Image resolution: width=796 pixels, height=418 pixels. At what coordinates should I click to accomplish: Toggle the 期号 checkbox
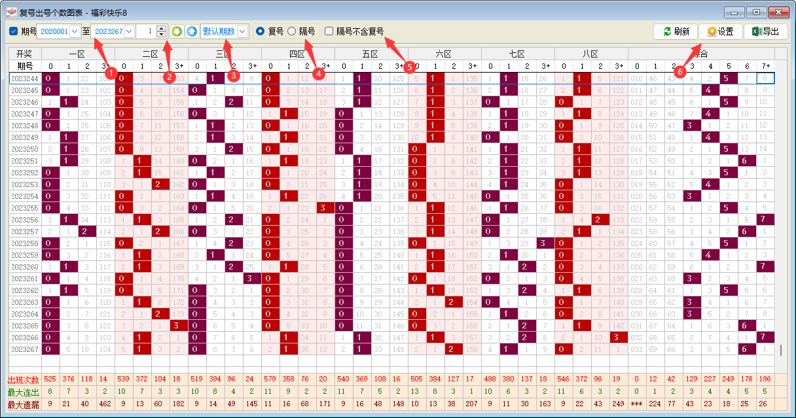pyautogui.click(x=13, y=31)
